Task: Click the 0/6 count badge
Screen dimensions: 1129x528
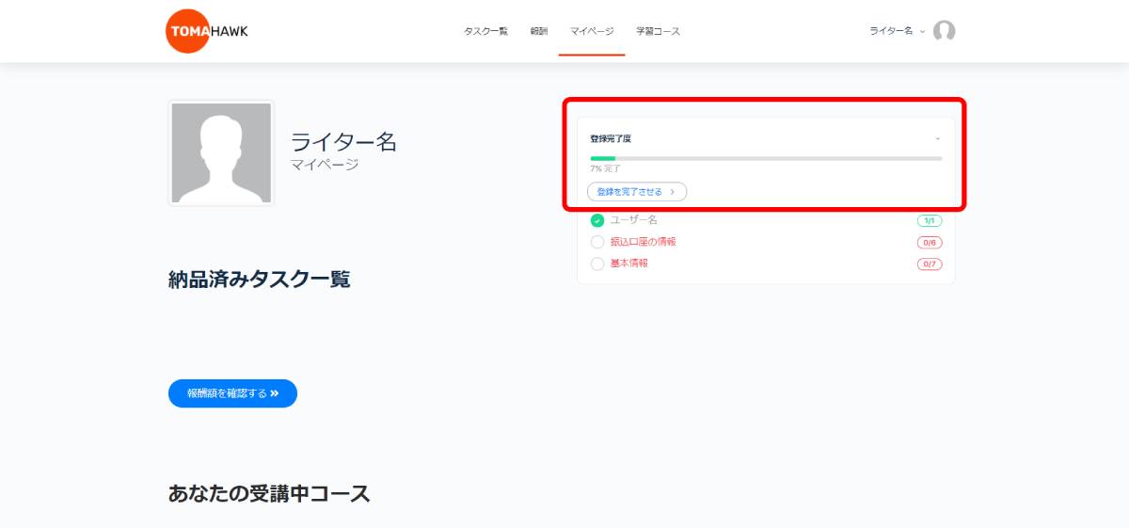Action: [x=929, y=242]
